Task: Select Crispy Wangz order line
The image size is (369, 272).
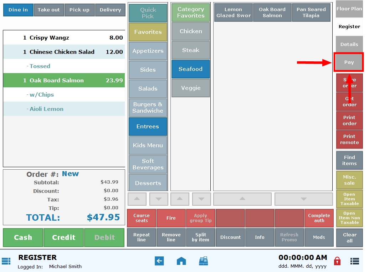Action: [x=64, y=38]
